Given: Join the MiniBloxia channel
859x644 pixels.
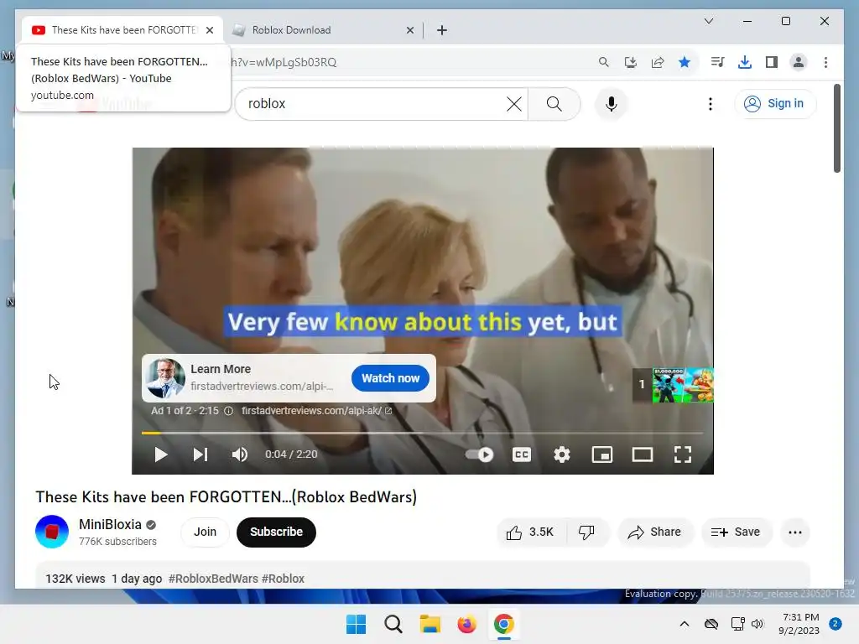Looking at the screenshot, I should pyautogui.click(x=205, y=532).
